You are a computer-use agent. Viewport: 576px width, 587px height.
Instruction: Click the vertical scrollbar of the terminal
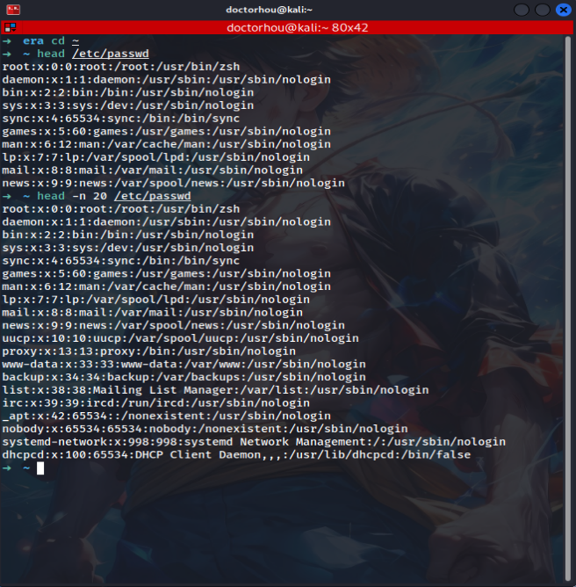(x=568, y=307)
